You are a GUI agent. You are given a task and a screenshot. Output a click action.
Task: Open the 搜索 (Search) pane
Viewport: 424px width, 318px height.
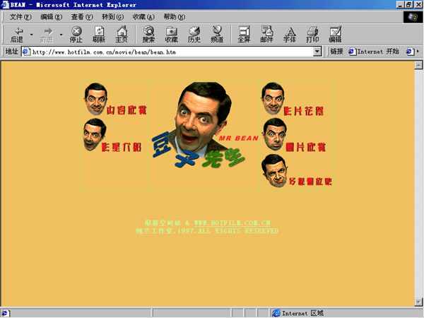click(x=148, y=35)
